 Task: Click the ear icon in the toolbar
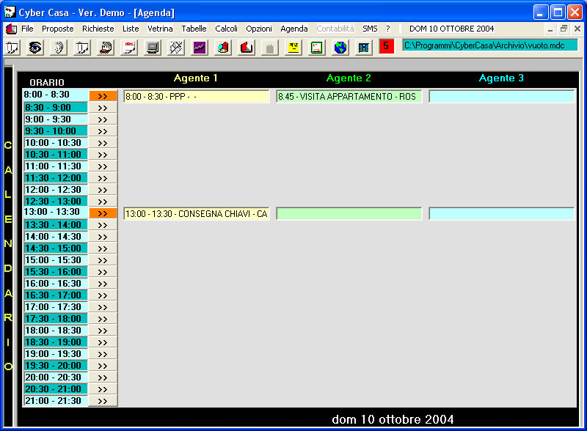click(x=59, y=48)
